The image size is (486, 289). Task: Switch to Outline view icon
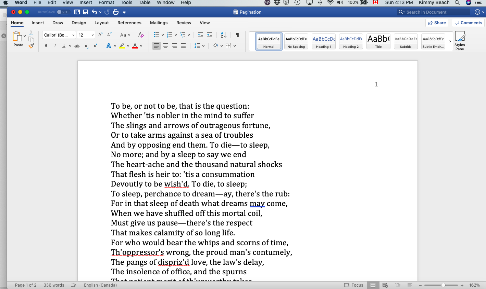tap(398, 285)
